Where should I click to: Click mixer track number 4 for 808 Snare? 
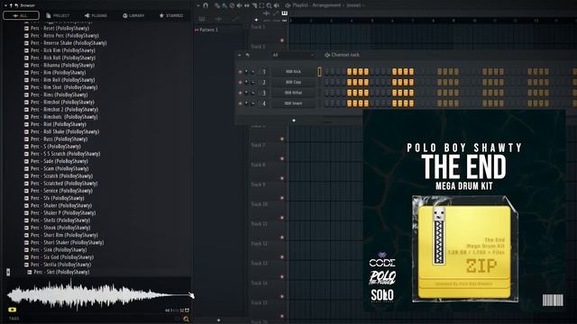pos(264,103)
